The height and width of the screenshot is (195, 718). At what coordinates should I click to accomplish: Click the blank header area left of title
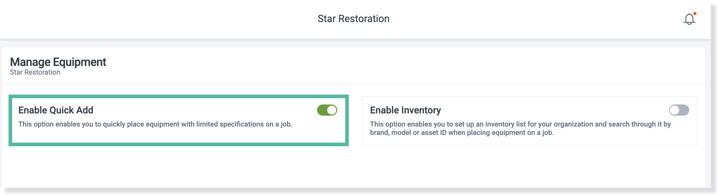click(x=157, y=19)
